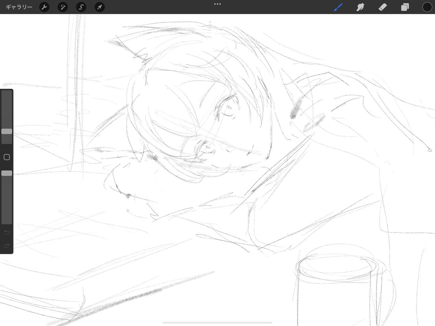Click the brush size slider handle

click(7, 131)
